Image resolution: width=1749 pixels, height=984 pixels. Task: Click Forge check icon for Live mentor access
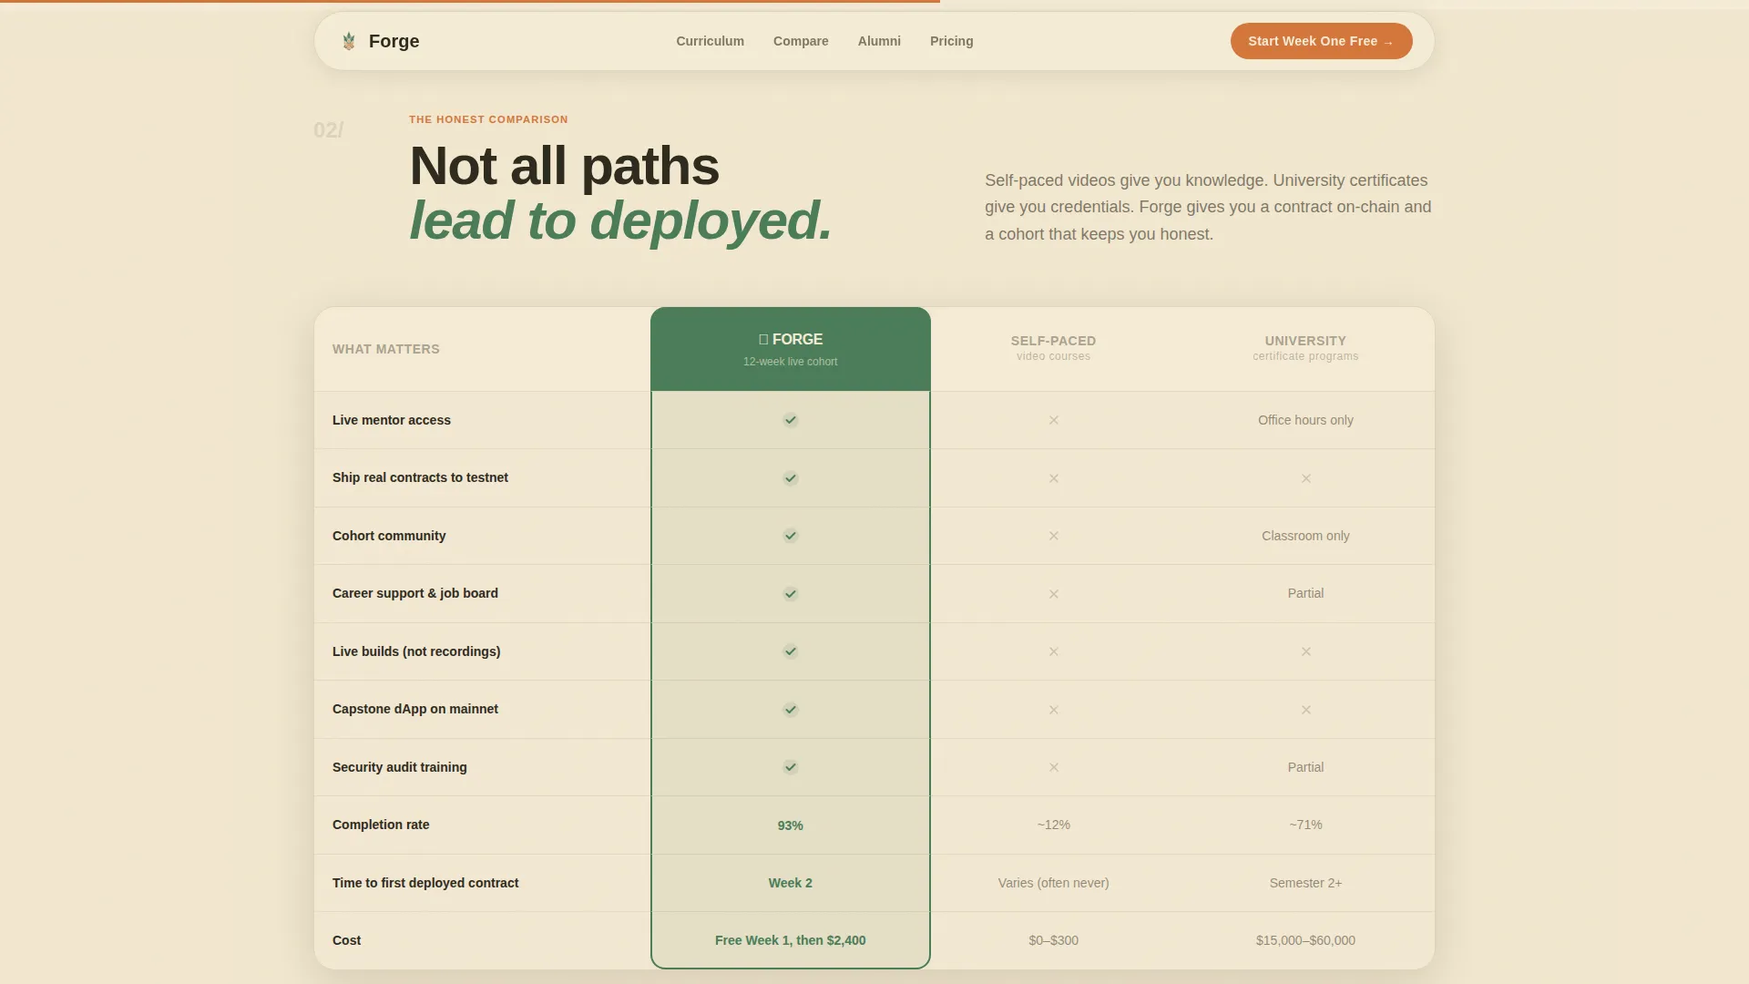791,420
